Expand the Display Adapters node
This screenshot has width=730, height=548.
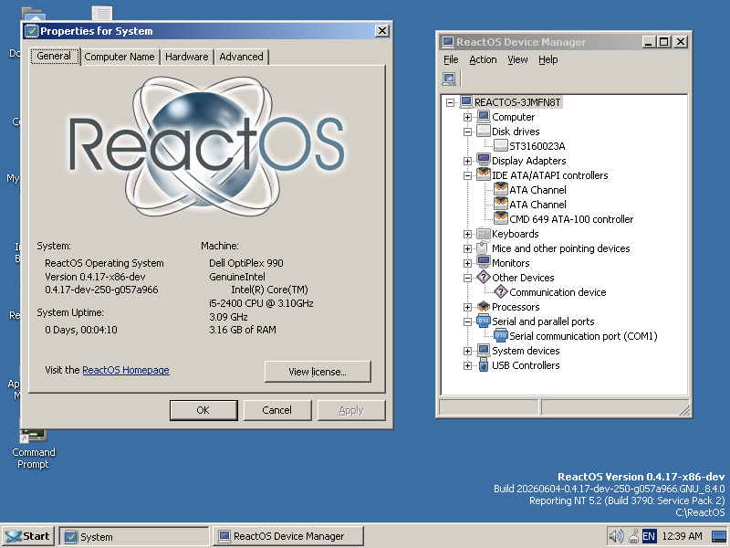tap(467, 161)
